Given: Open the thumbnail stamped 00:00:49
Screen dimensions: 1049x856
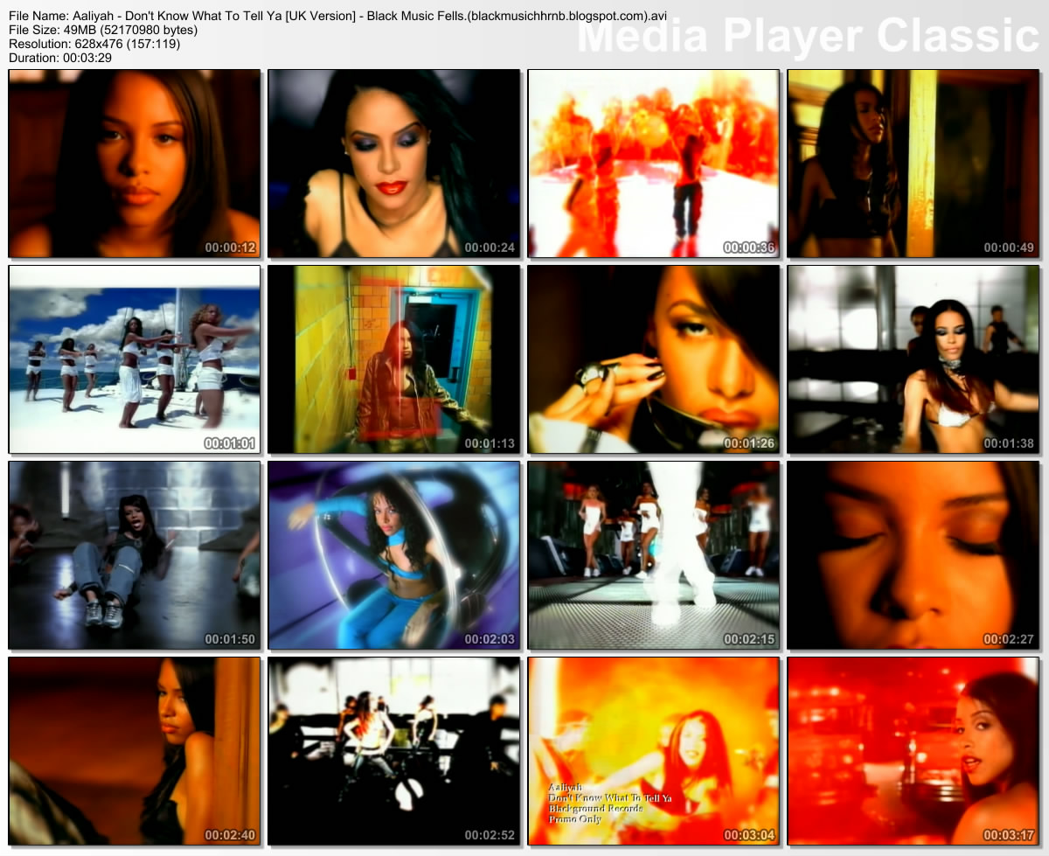Looking at the screenshot, I should tap(913, 164).
